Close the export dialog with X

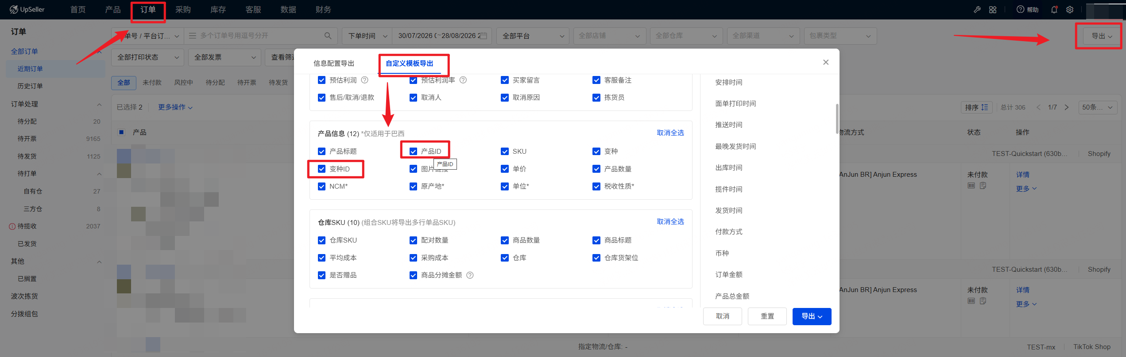(x=826, y=62)
